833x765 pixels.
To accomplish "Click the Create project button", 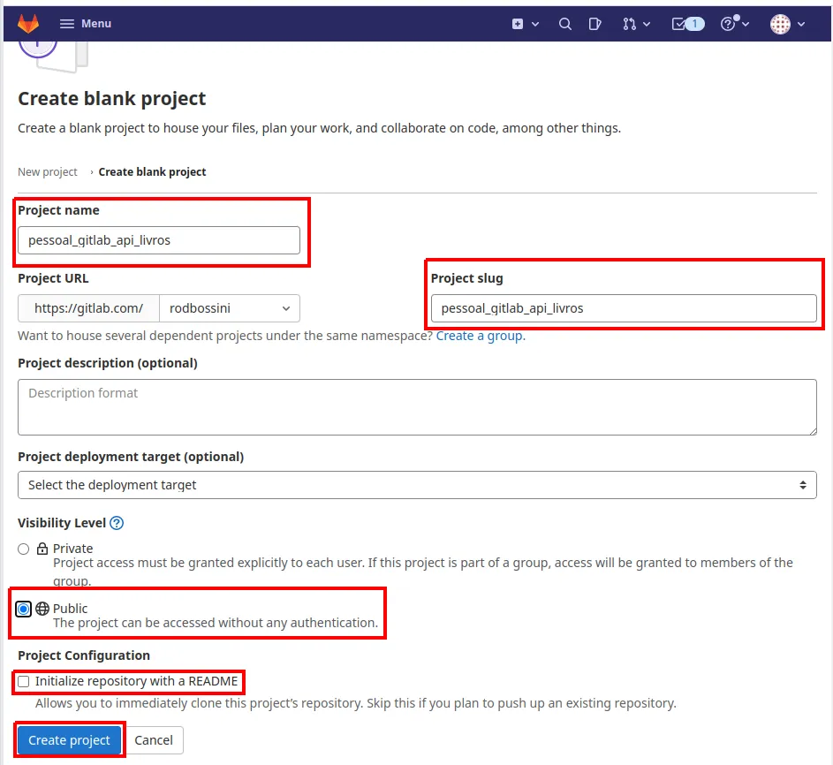I will [x=69, y=740].
